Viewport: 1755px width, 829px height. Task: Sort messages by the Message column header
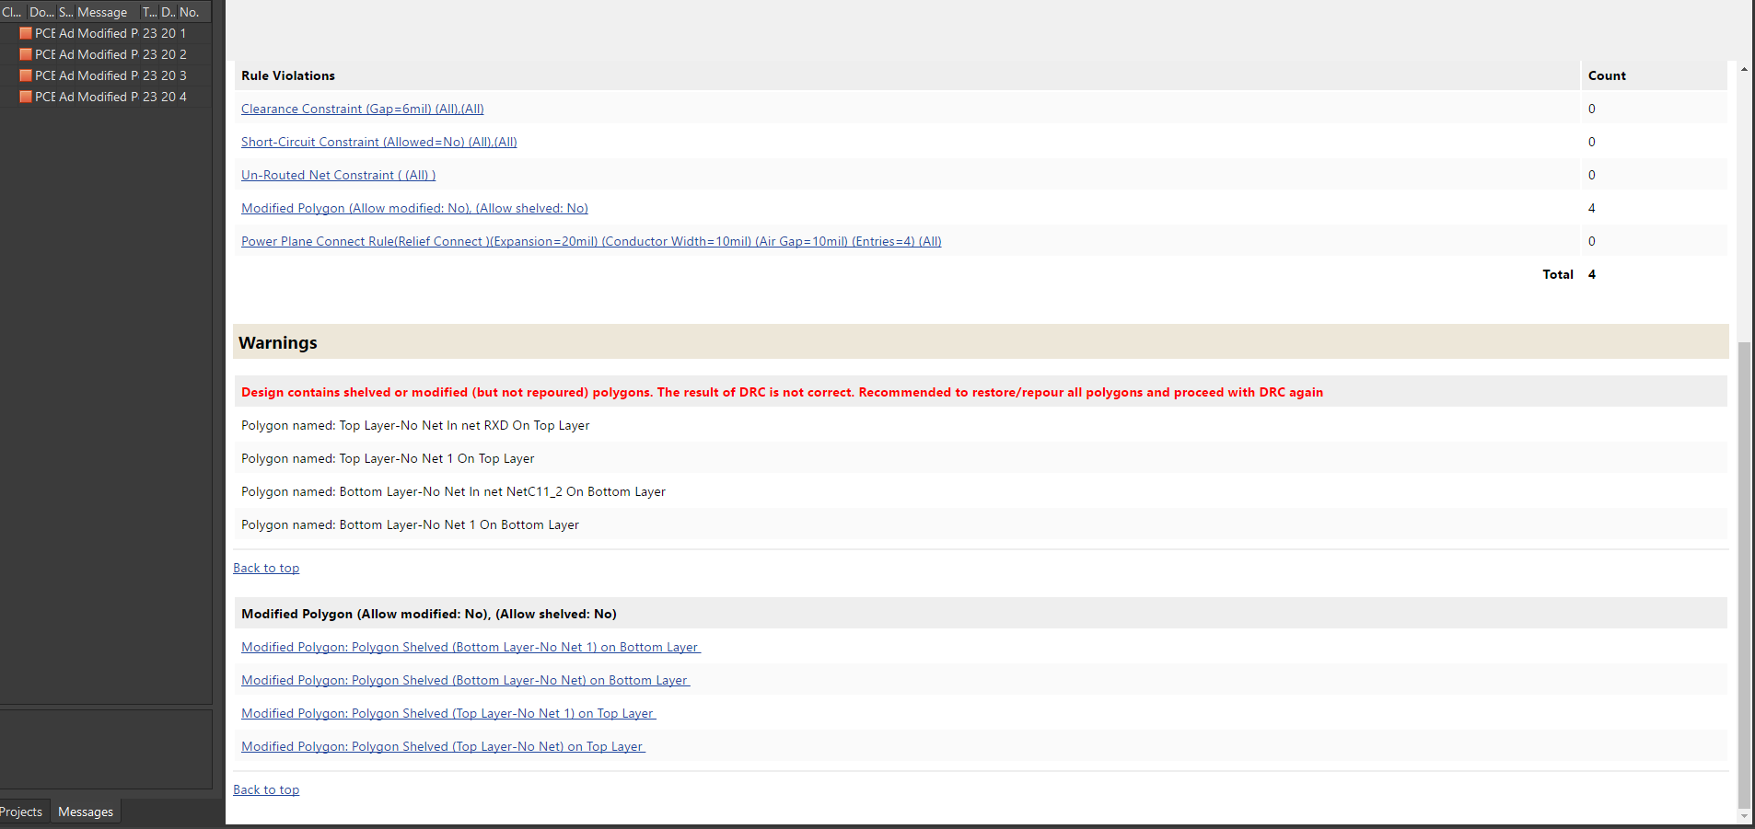pos(106,12)
